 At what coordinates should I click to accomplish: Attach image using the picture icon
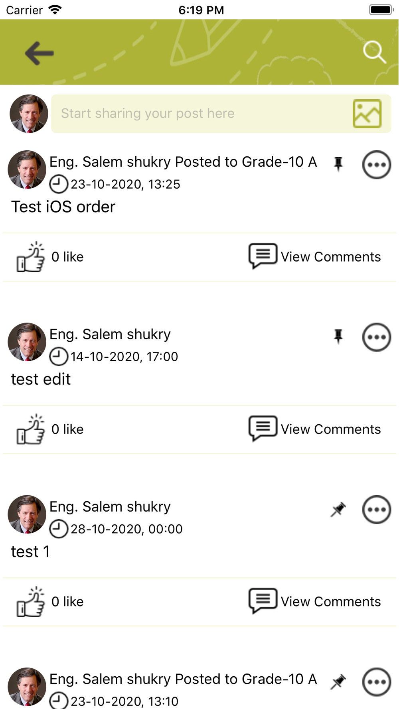pyautogui.click(x=367, y=114)
